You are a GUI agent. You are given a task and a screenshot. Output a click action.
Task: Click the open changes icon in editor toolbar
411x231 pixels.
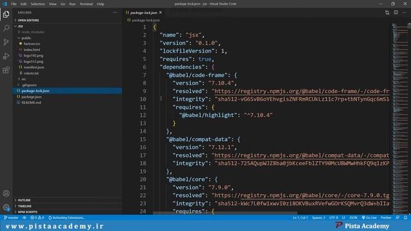[x=387, y=13]
